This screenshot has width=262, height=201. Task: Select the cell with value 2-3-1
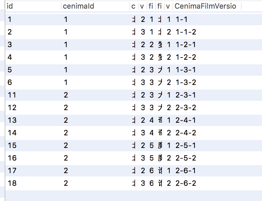pyautogui.click(x=186, y=95)
